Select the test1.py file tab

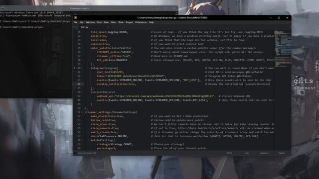point(95,27)
